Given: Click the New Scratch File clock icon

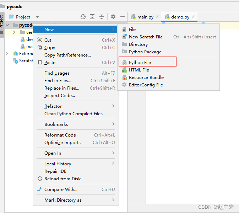Looking at the screenshot, I should click(x=125, y=37).
